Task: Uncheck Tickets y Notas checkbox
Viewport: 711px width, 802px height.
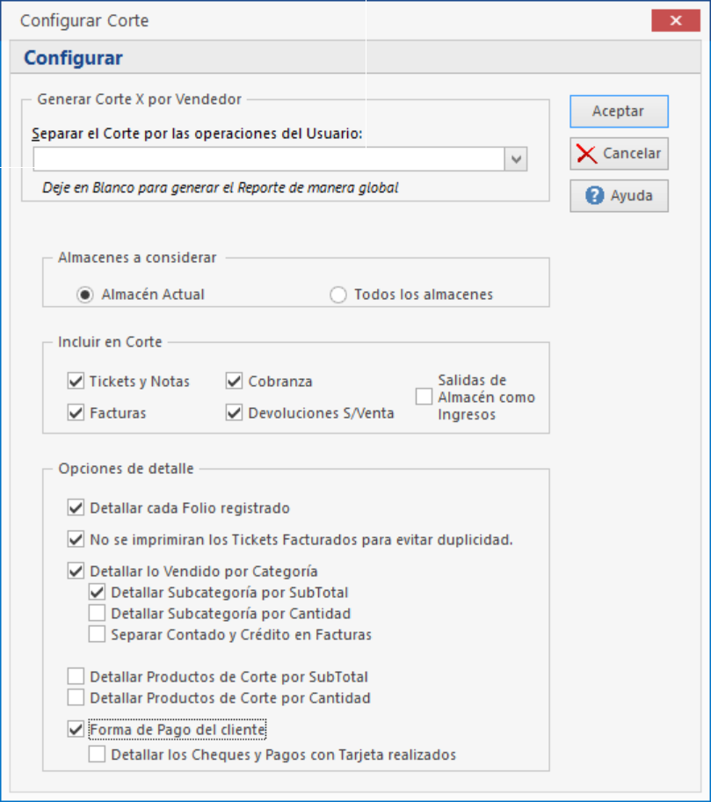Action: 75,382
